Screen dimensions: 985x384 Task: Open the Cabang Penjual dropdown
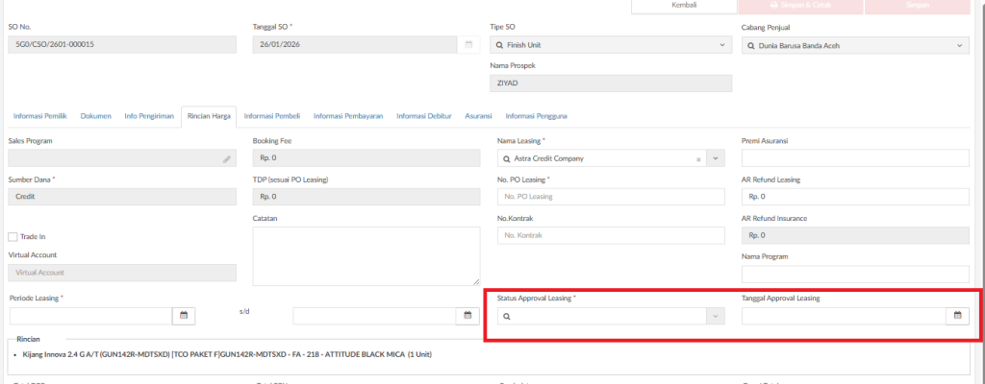959,45
